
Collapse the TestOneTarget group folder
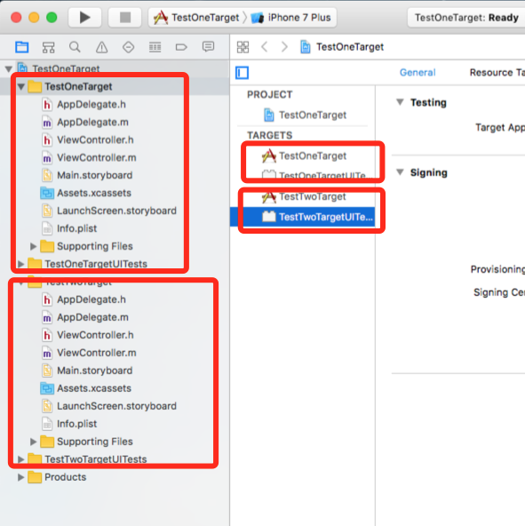click(x=21, y=87)
